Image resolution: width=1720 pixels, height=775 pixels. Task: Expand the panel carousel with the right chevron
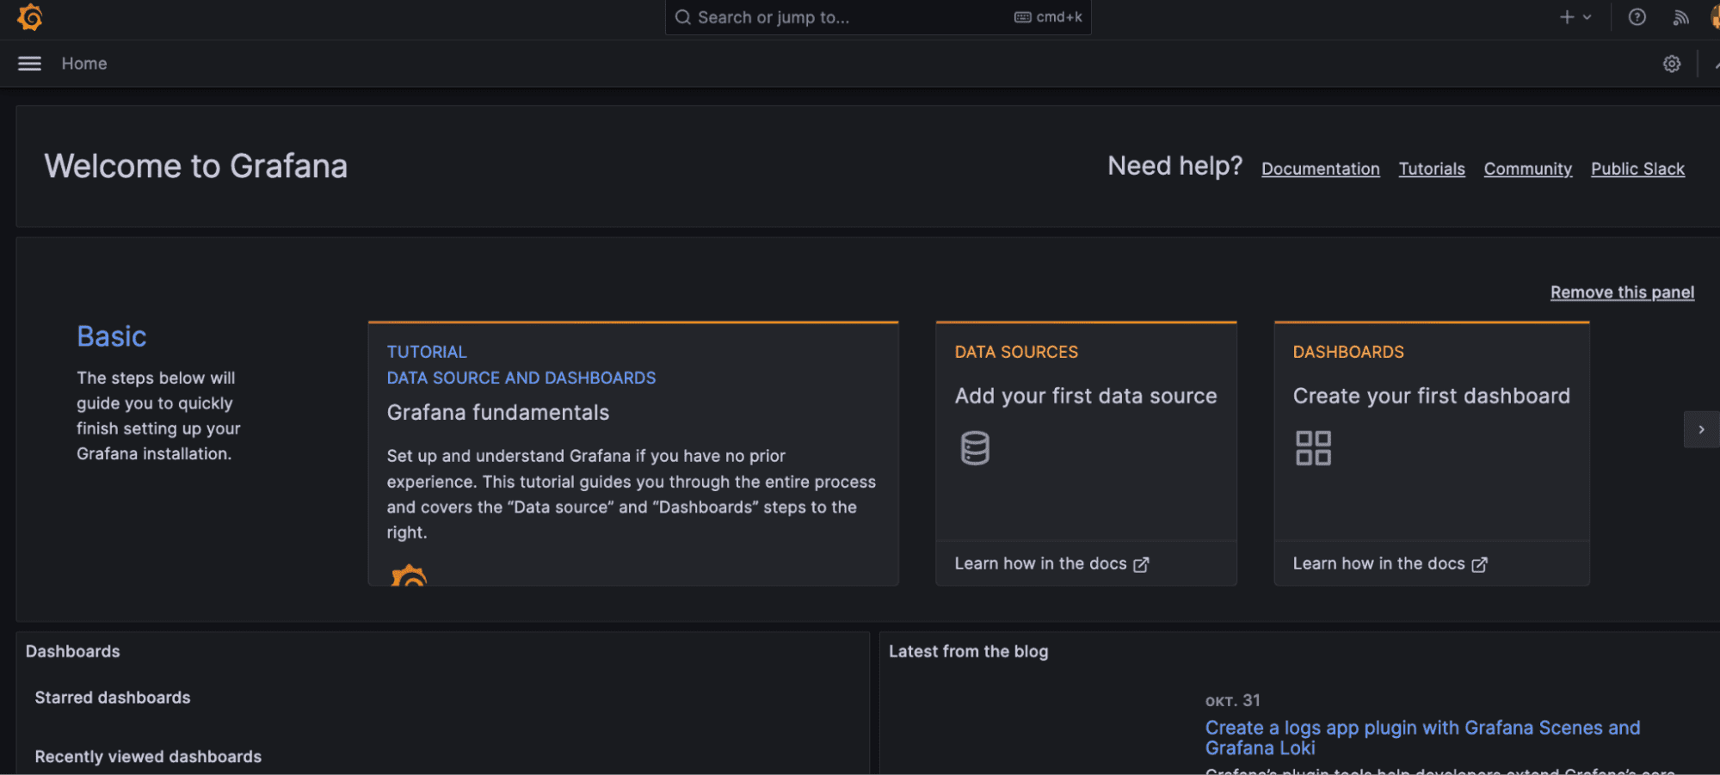point(1701,428)
